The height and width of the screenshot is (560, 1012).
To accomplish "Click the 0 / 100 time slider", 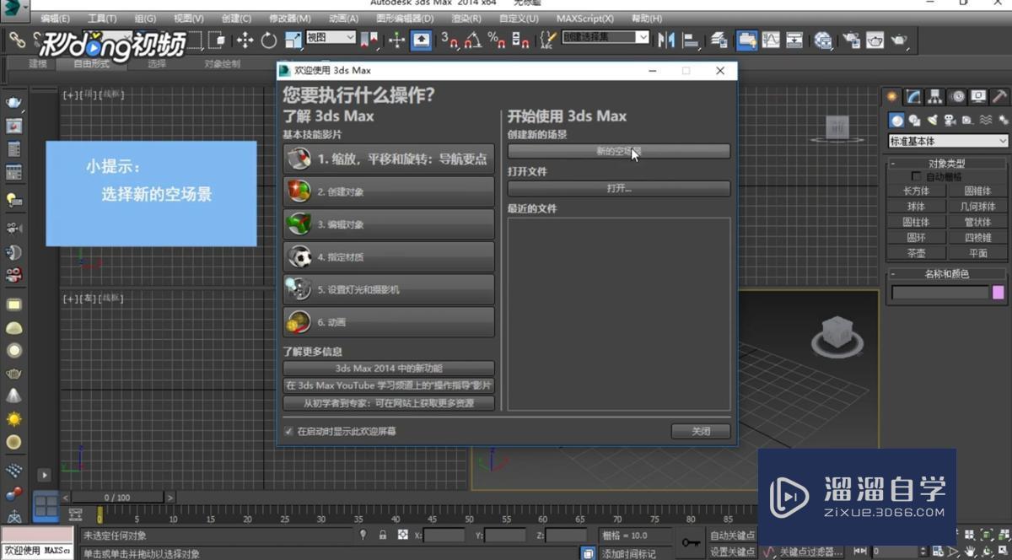I will (118, 498).
